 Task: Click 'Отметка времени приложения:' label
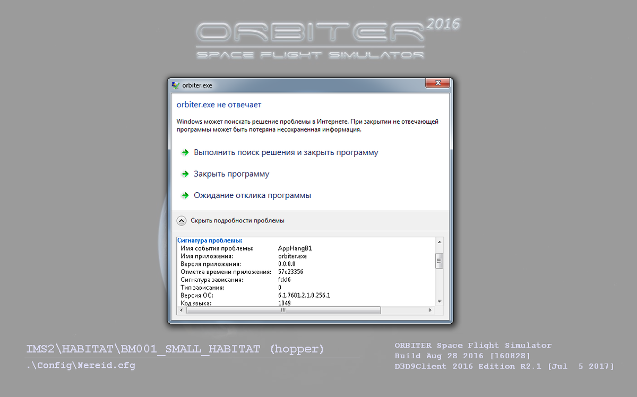(x=226, y=272)
